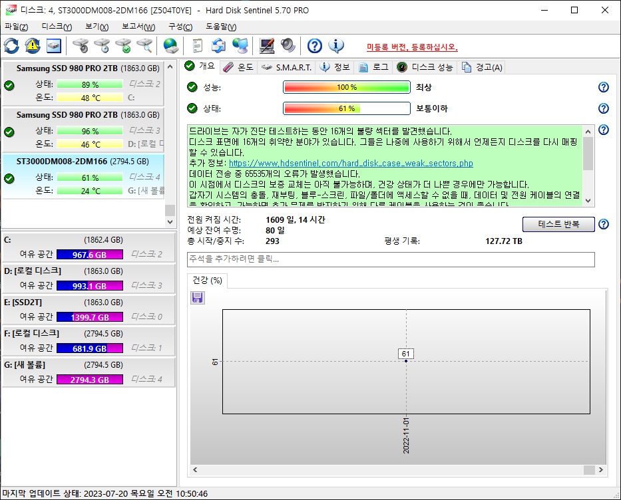Click the globe with monitor network icon

[240, 46]
